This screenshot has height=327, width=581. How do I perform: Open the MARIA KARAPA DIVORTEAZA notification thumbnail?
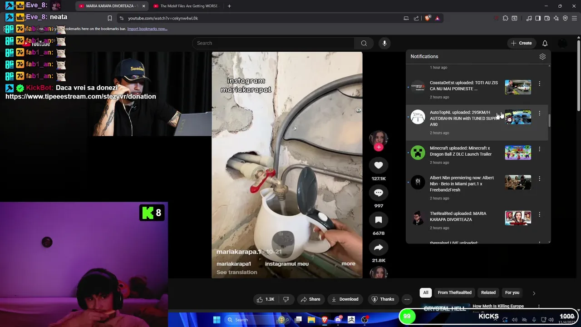point(518,218)
